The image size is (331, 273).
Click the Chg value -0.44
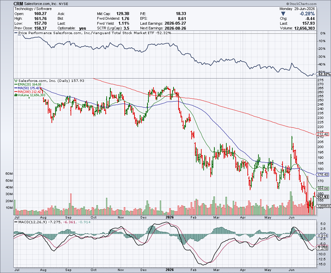[310, 19]
